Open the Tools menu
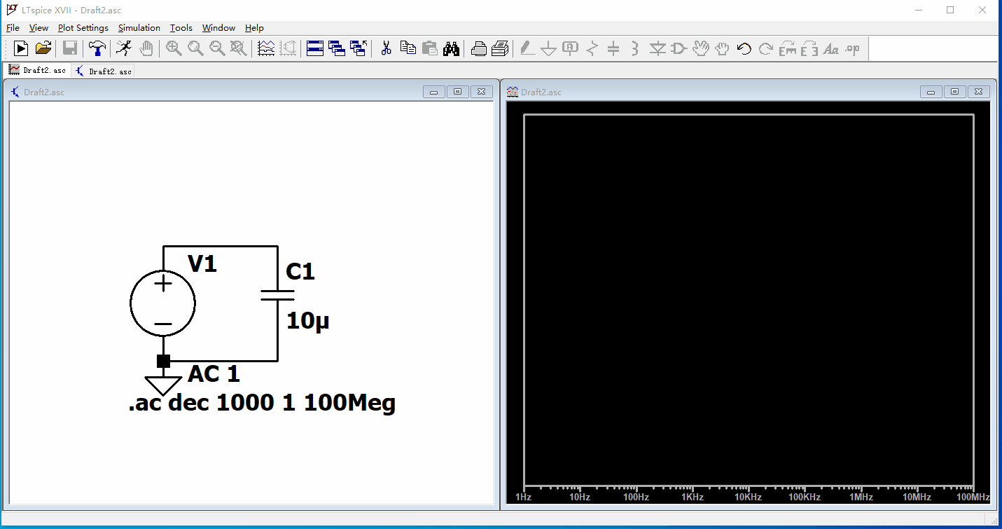Image resolution: width=1002 pixels, height=529 pixels. pos(181,28)
